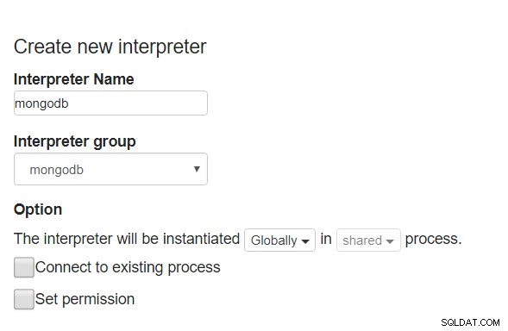Viewport: 508px width, 331px height.
Task: Click 'The interpreter will be instantiated' text
Action: 127,239
